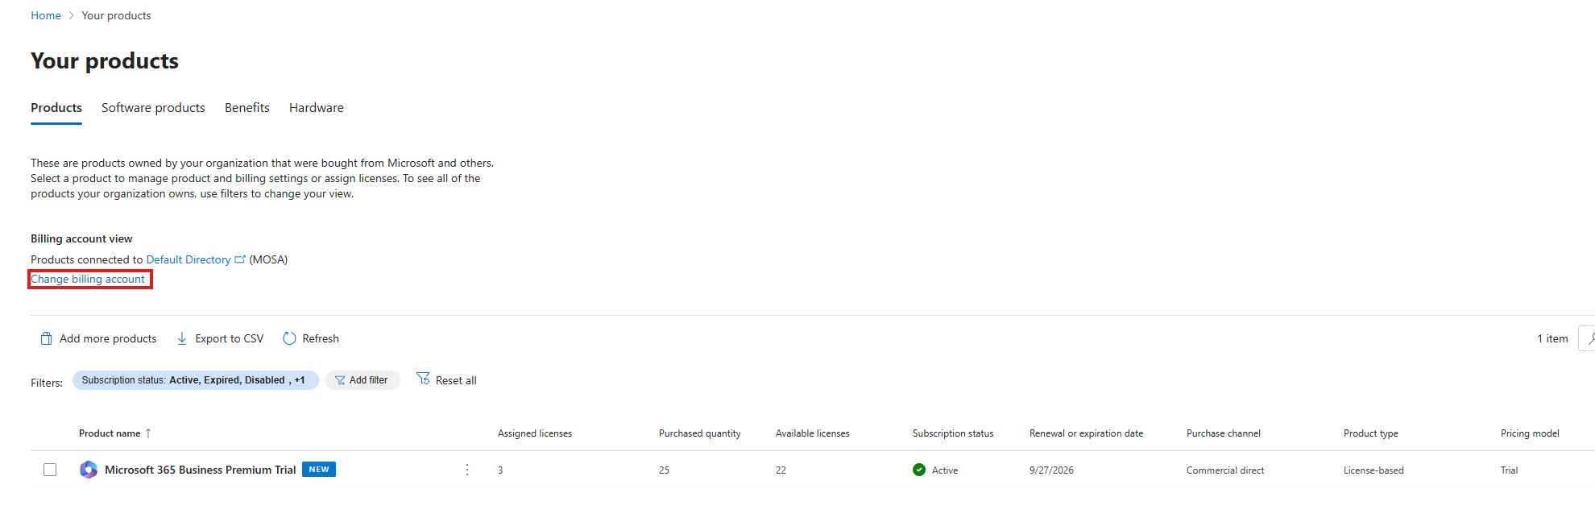Click the Export to CSV download icon
This screenshot has height=518, width=1595.
tap(182, 338)
